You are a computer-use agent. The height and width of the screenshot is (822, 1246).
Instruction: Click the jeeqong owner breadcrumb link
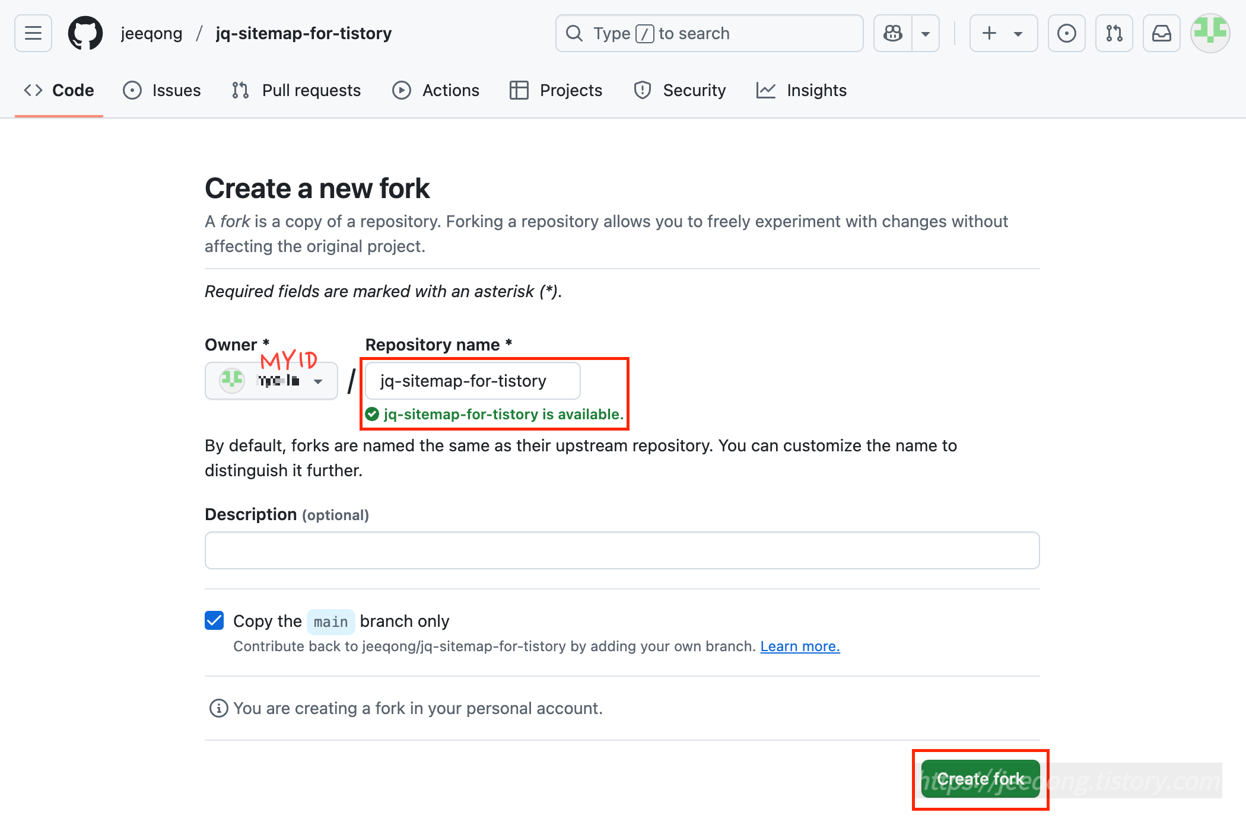tap(151, 33)
